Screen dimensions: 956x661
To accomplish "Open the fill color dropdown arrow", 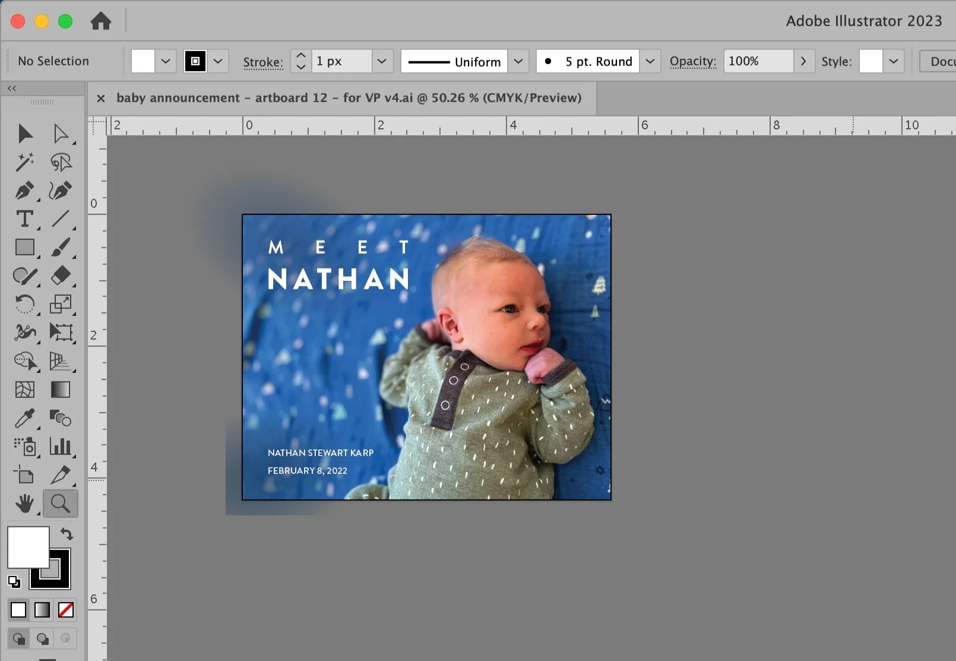I will (166, 61).
